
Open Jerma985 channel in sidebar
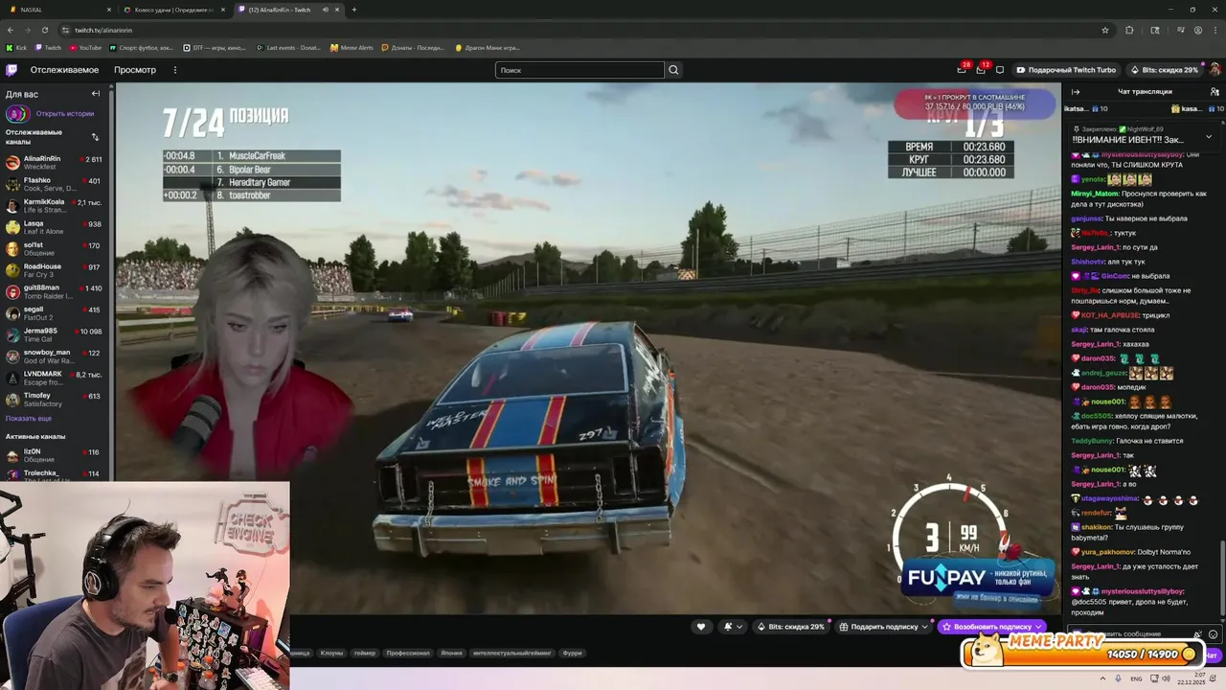(56, 334)
